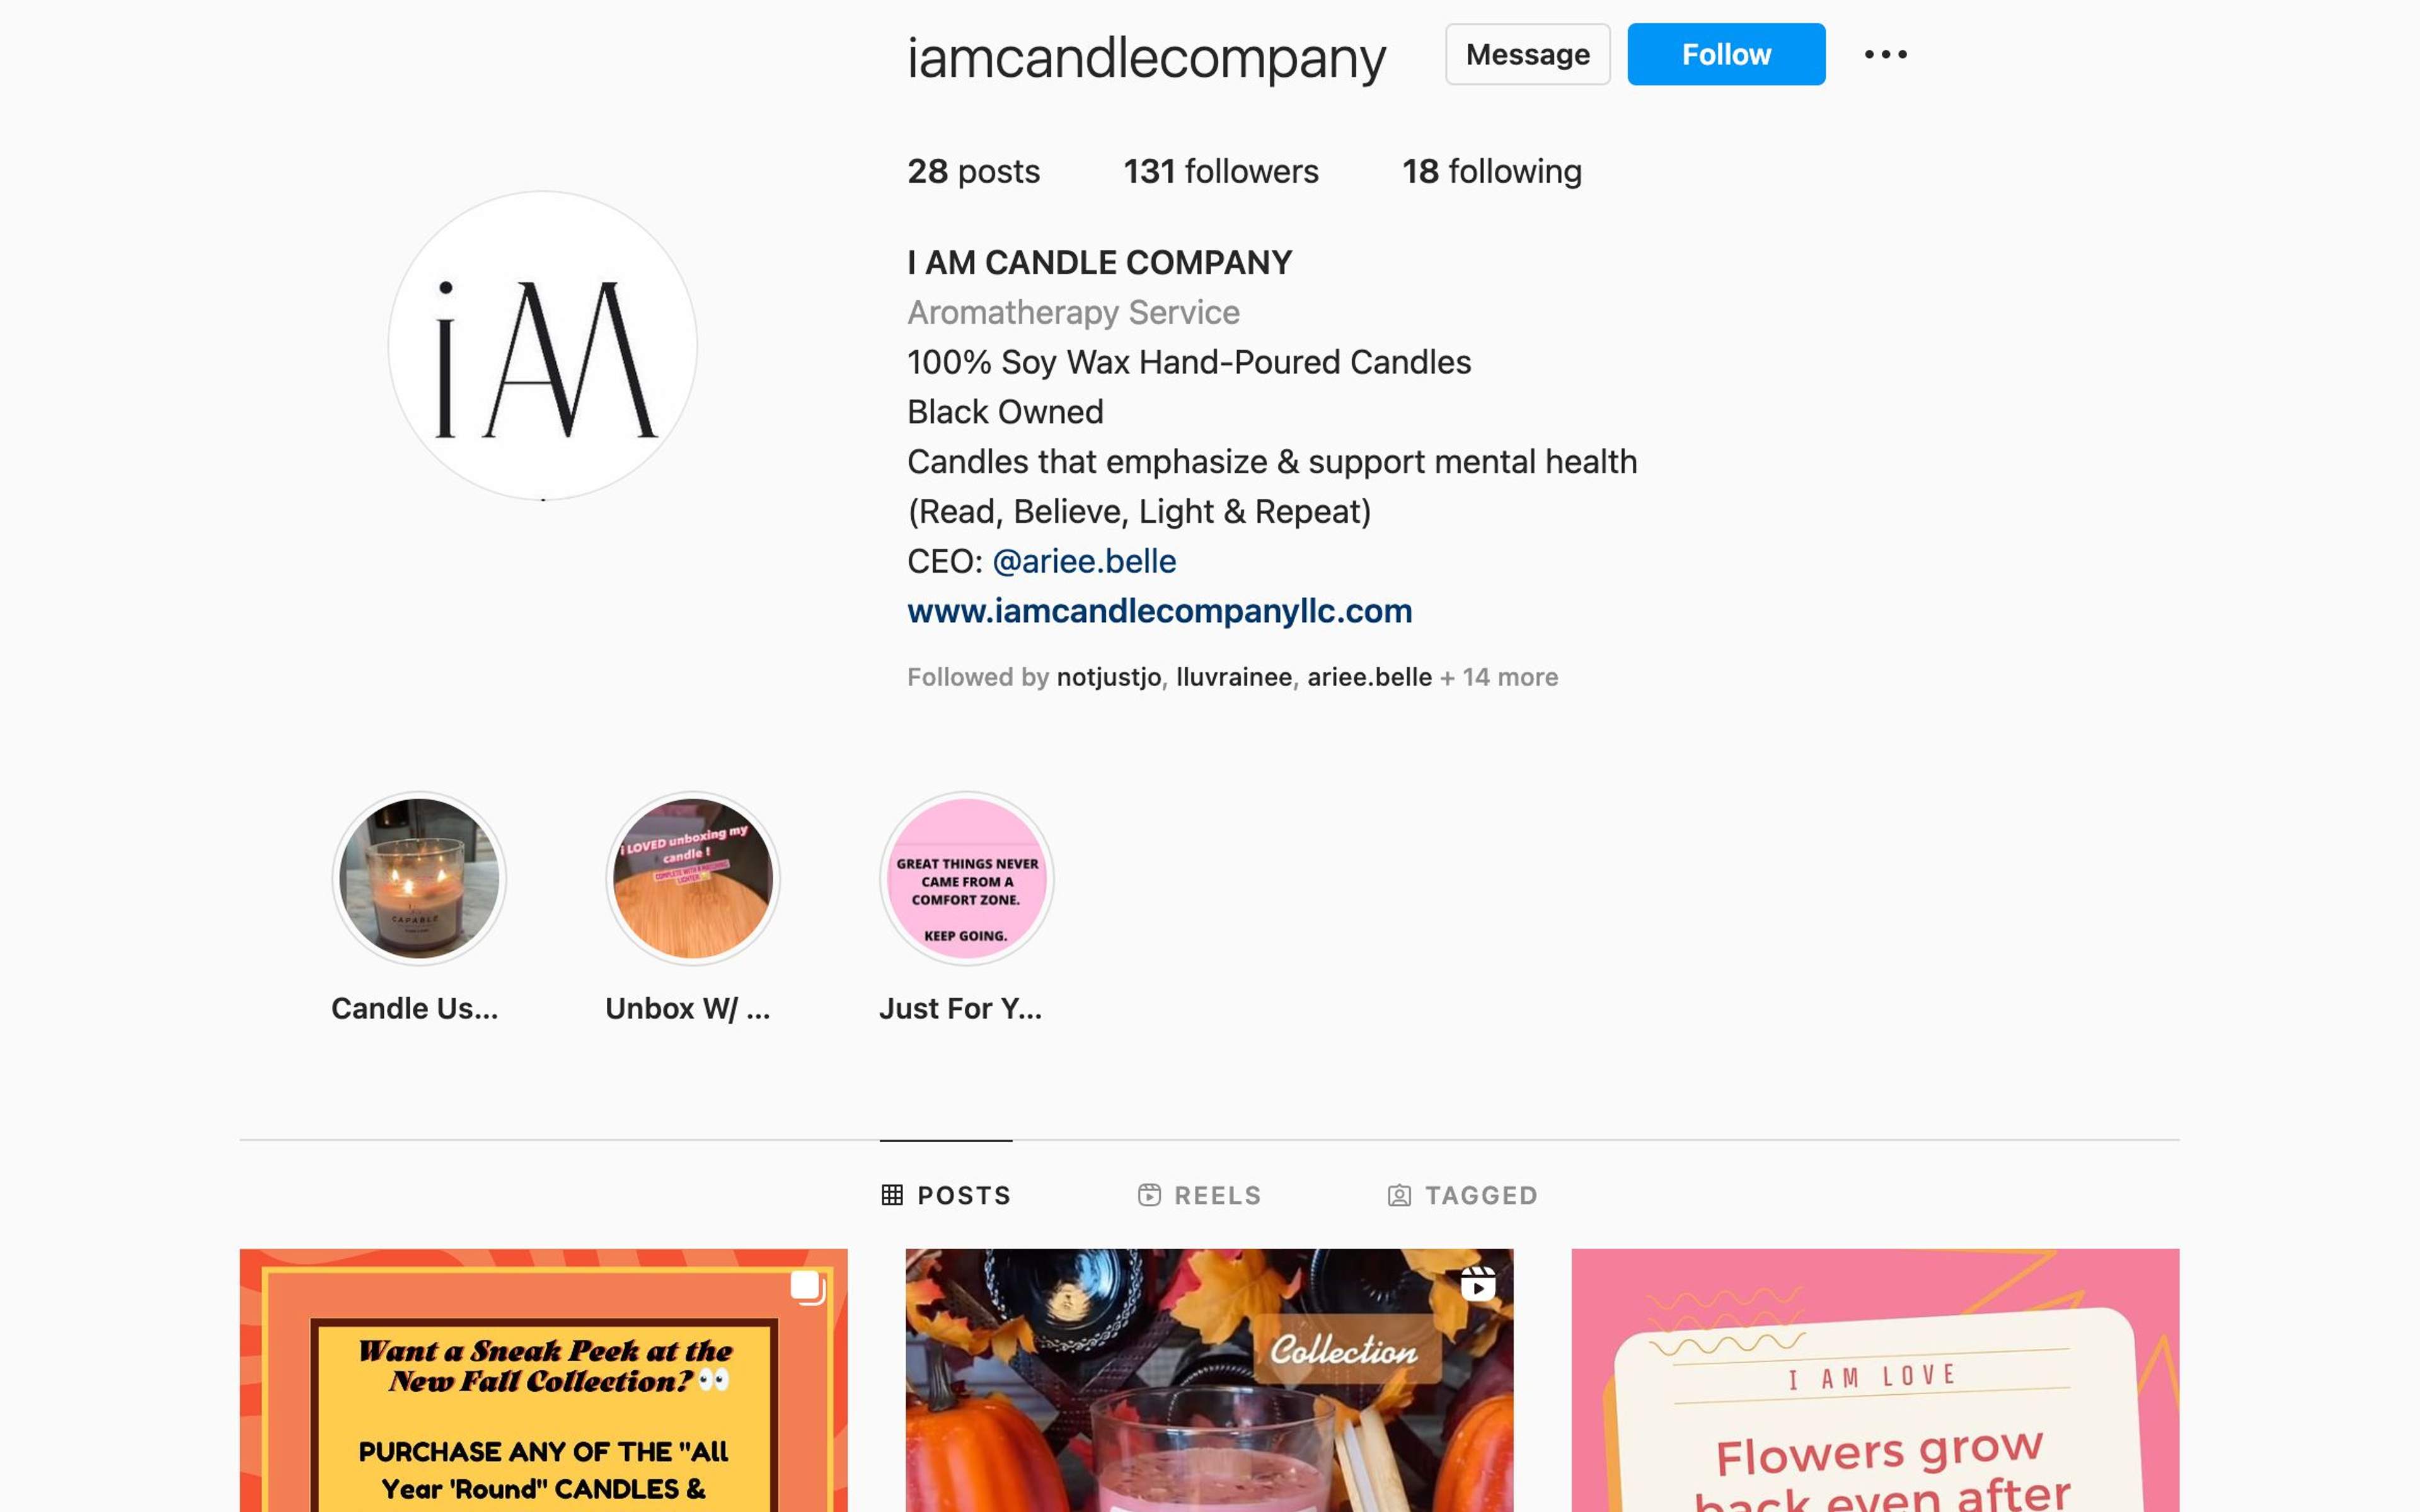View the 18 following list

coord(1492,171)
